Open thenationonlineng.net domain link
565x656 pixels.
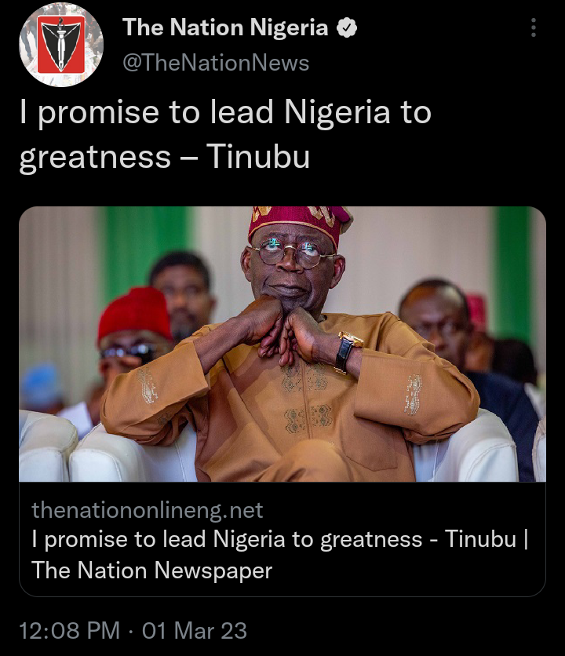[x=148, y=510]
